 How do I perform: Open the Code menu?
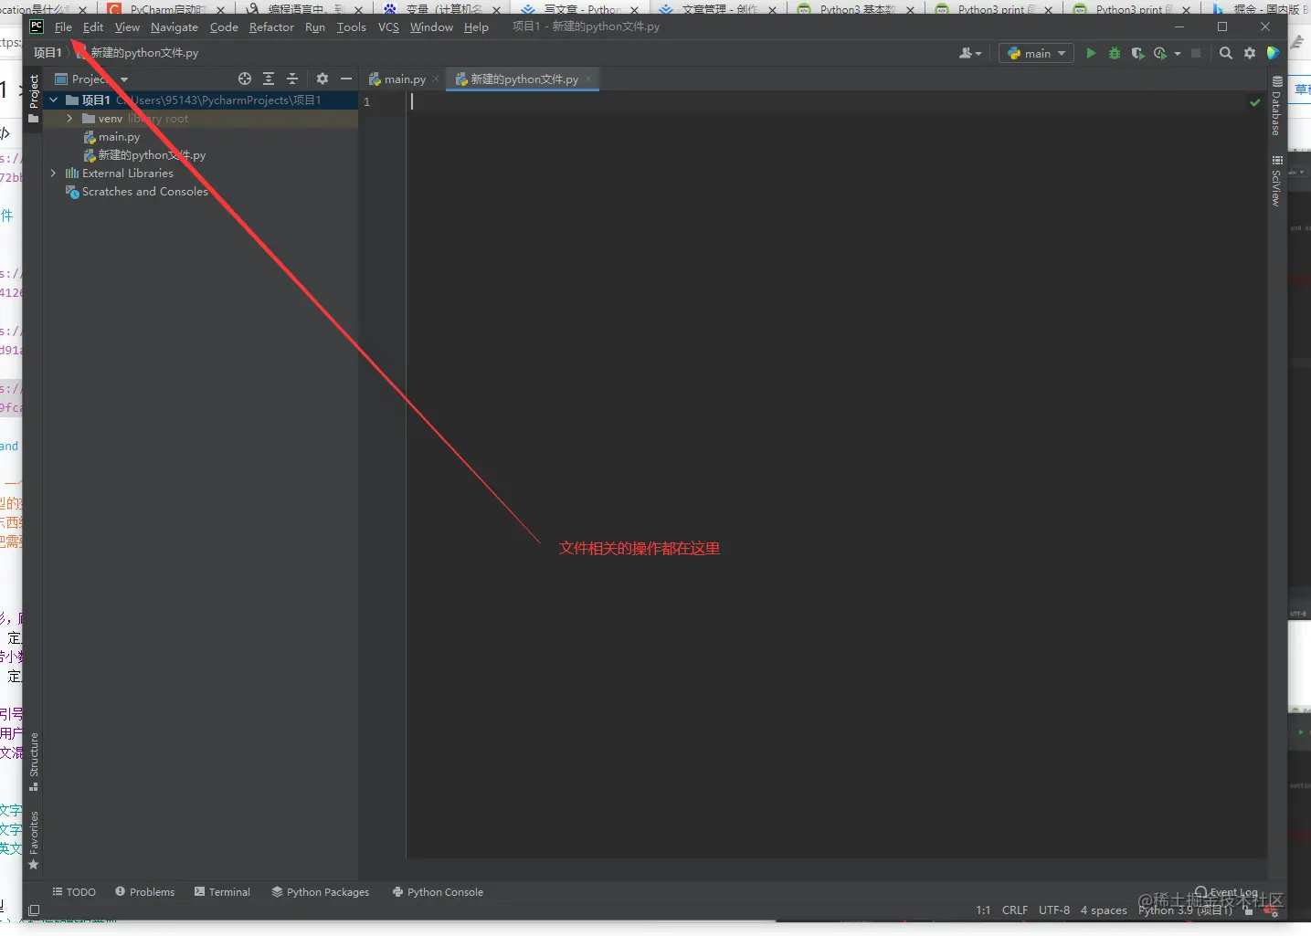coord(224,27)
